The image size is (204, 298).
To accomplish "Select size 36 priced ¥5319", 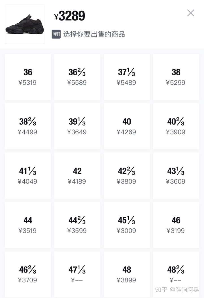I will [28, 77].
